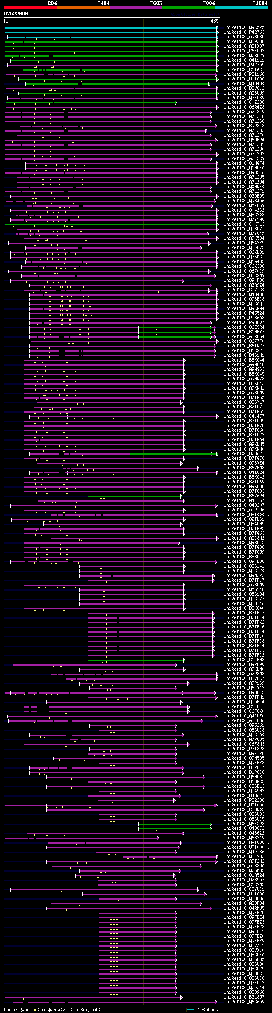Click the green alignment bar for UniRef100_Q39386
This screenshot has width=272, height=1013.
click(x=111, y=41)
